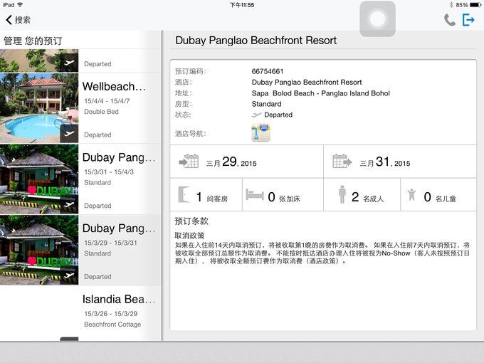This screenshot has height=363, width=484.
Task: Open hotel navigation map icon
Action: click(x=261, y=132)
